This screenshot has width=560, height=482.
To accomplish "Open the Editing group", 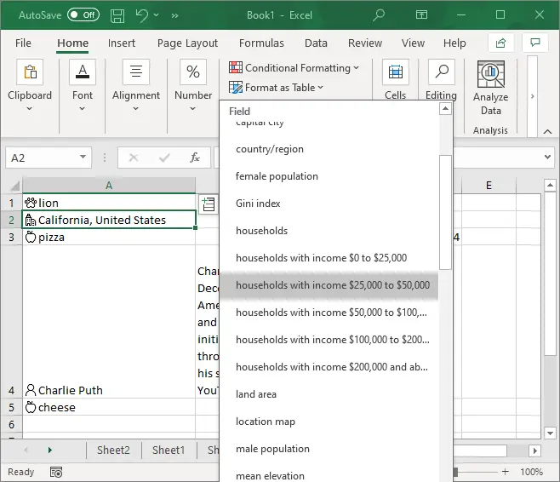I will 442,80.
